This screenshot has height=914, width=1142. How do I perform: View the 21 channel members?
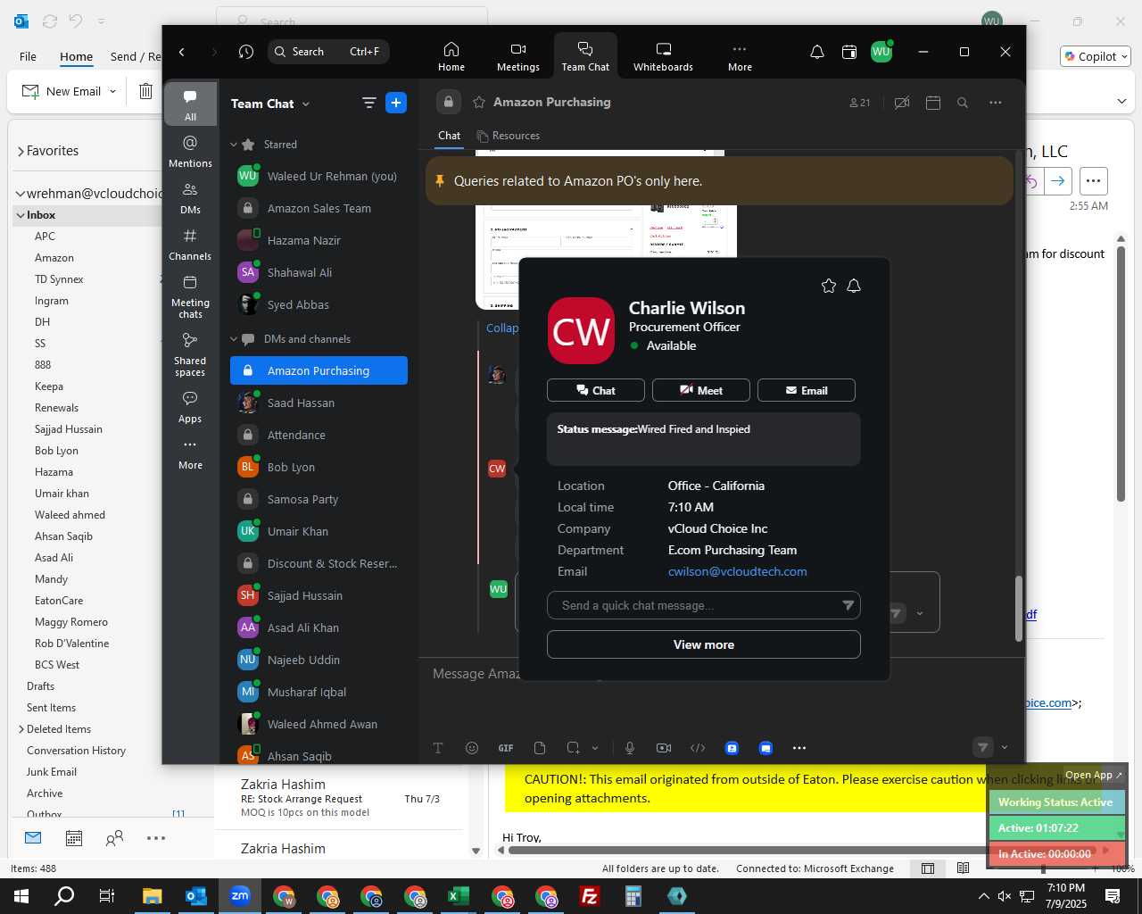point(859,103)
